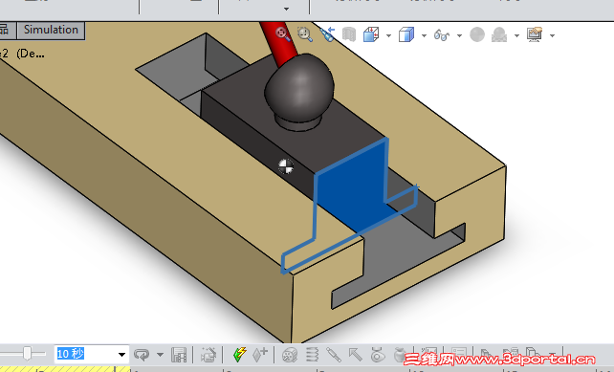This screenshot has width=614, height=372.
Task: Open the View Settings monitor icon
Action: pos(535,34)
